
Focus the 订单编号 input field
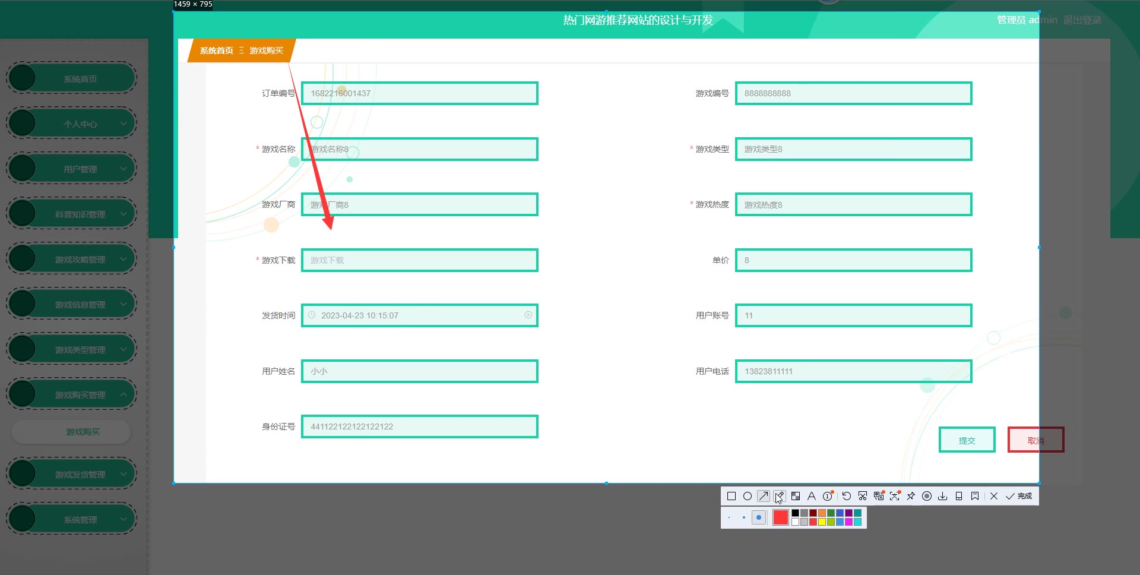pos(420,93)
